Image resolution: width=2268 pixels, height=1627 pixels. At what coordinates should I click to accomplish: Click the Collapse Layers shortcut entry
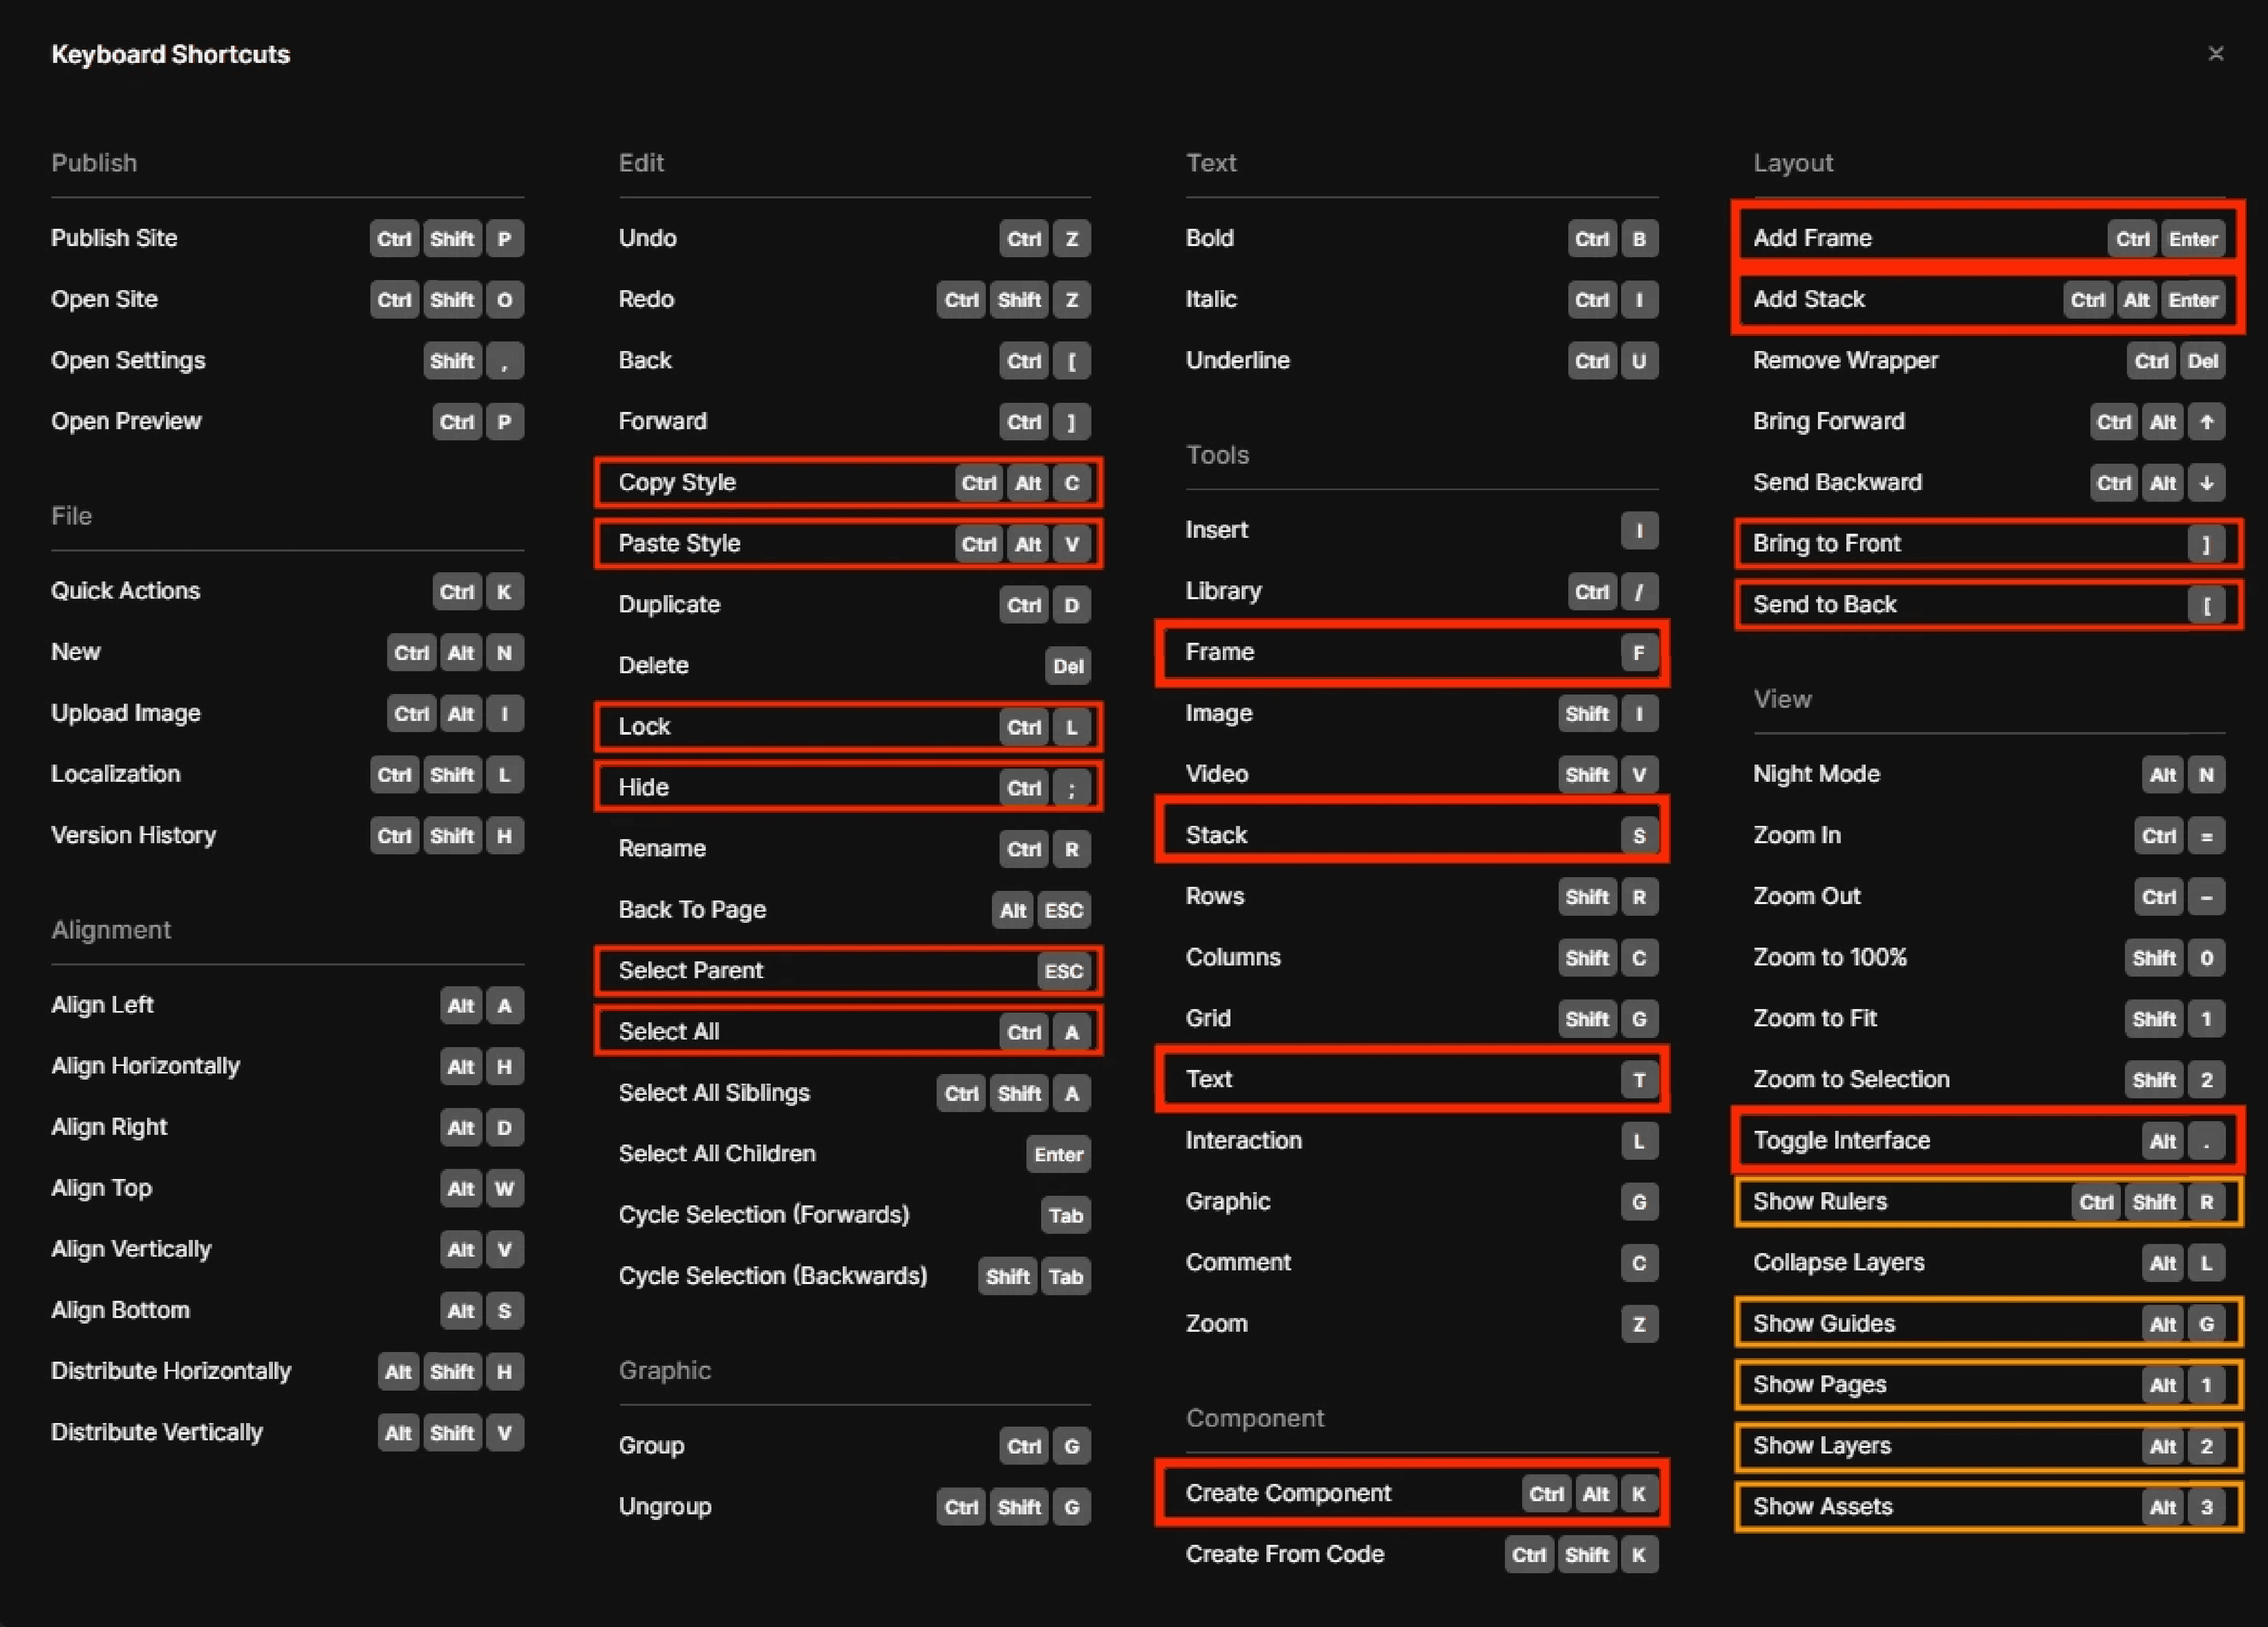[x=1838, y=1262]
